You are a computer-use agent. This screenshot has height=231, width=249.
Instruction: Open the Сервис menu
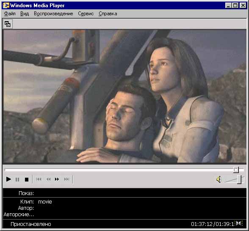point(86,14)
